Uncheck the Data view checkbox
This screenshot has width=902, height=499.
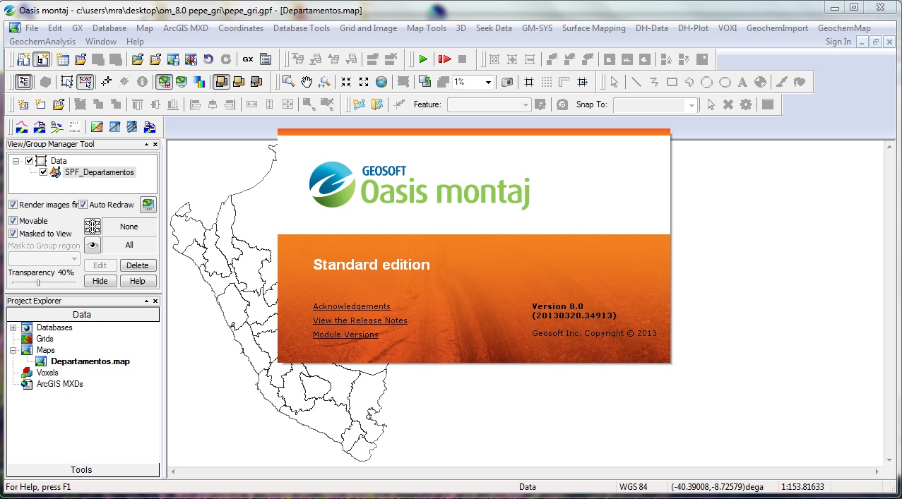pyautogui.click(x=29, y=161)
